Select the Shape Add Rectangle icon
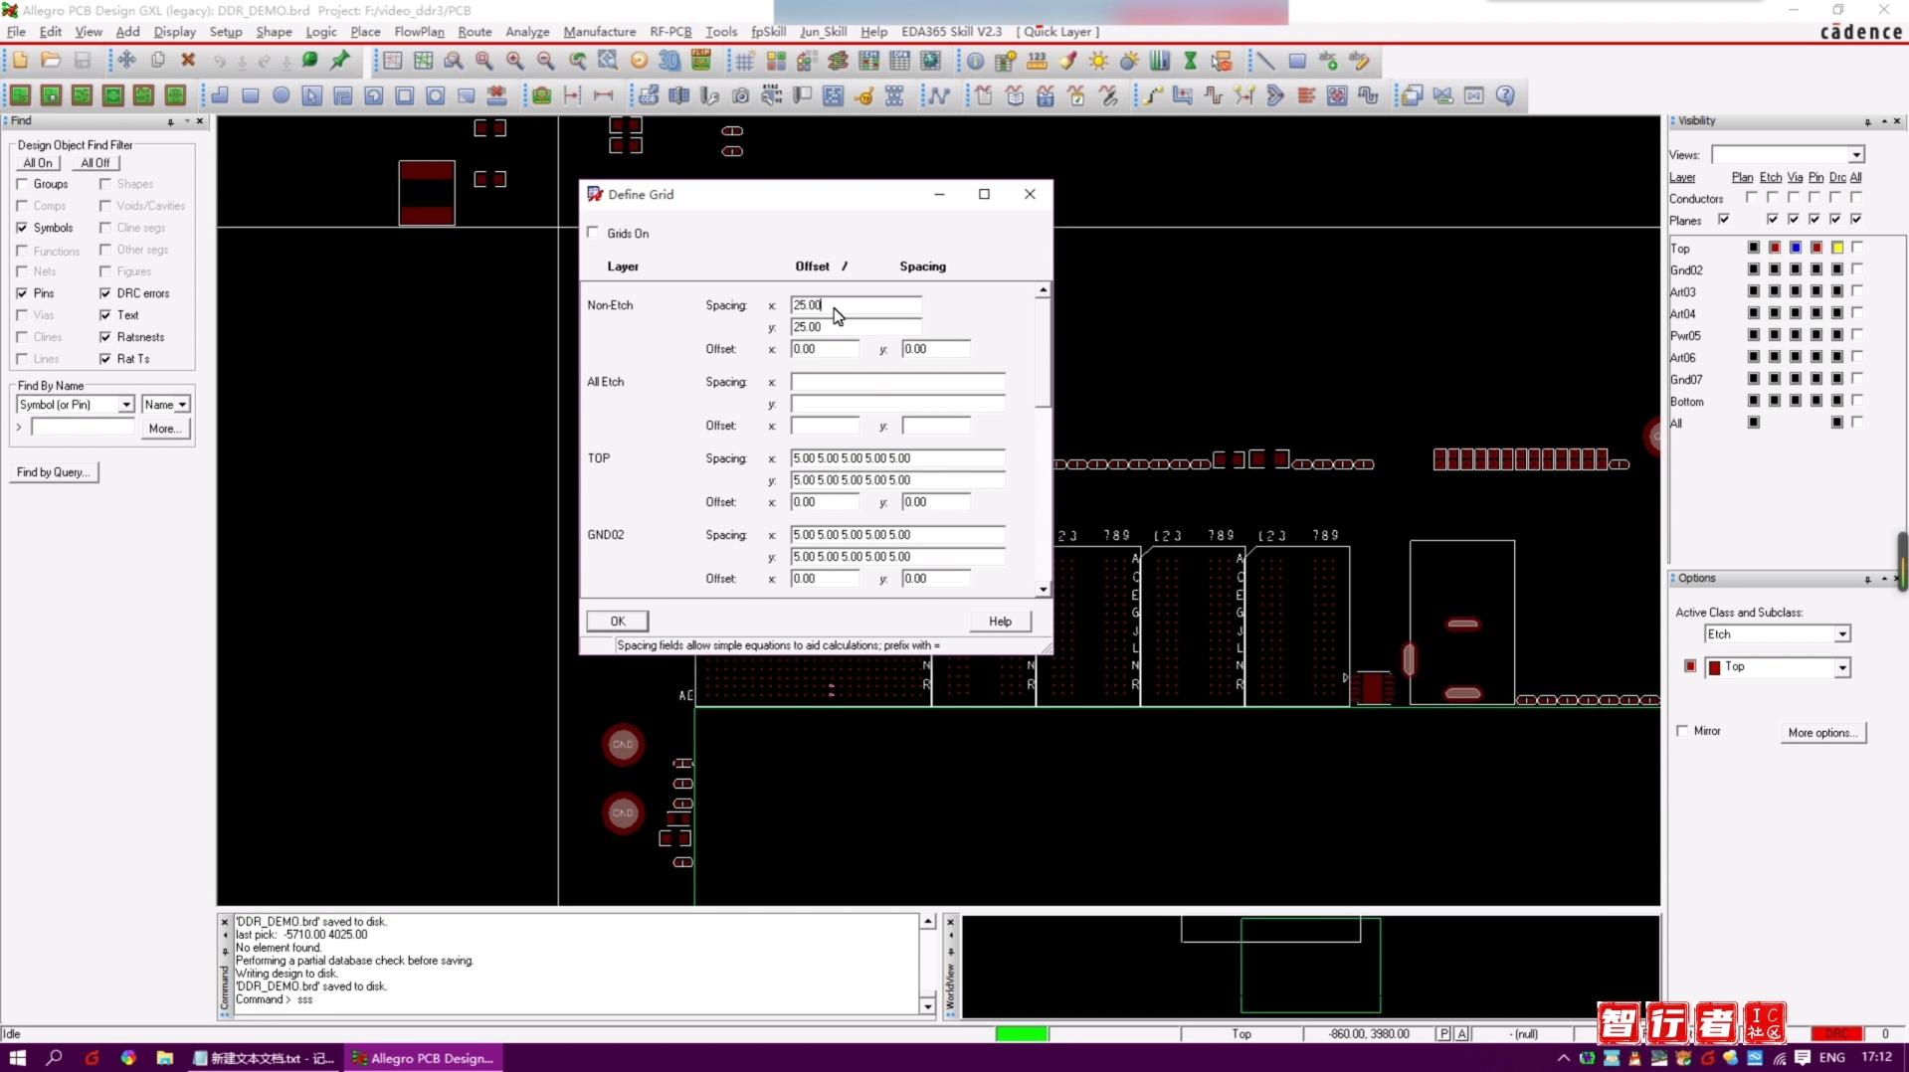Viewport: 1909px width, 1072px height. [x=251, y=95]
